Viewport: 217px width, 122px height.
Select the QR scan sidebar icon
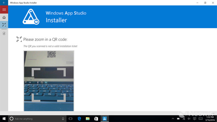pyautogui.click(x=4, y=25)
